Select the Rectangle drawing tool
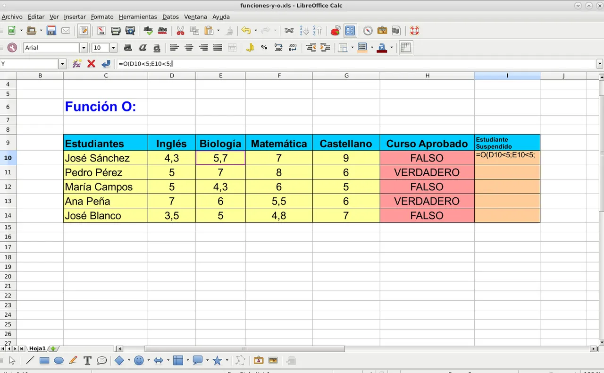This screenshot has width=604, height=373. point(44,361)
